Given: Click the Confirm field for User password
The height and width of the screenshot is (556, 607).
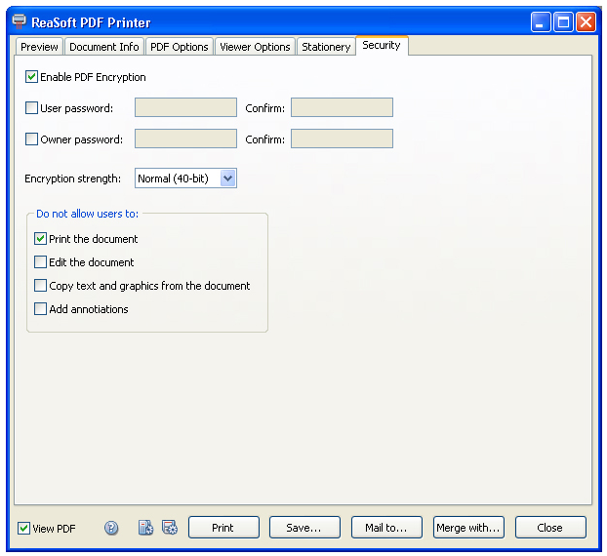Looking at the screenshot, I should 343,107.
